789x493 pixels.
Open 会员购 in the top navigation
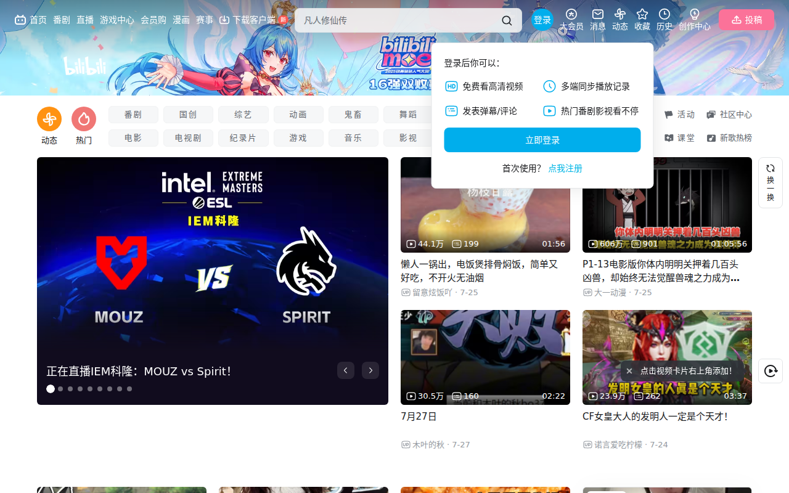tap(153, 20)
